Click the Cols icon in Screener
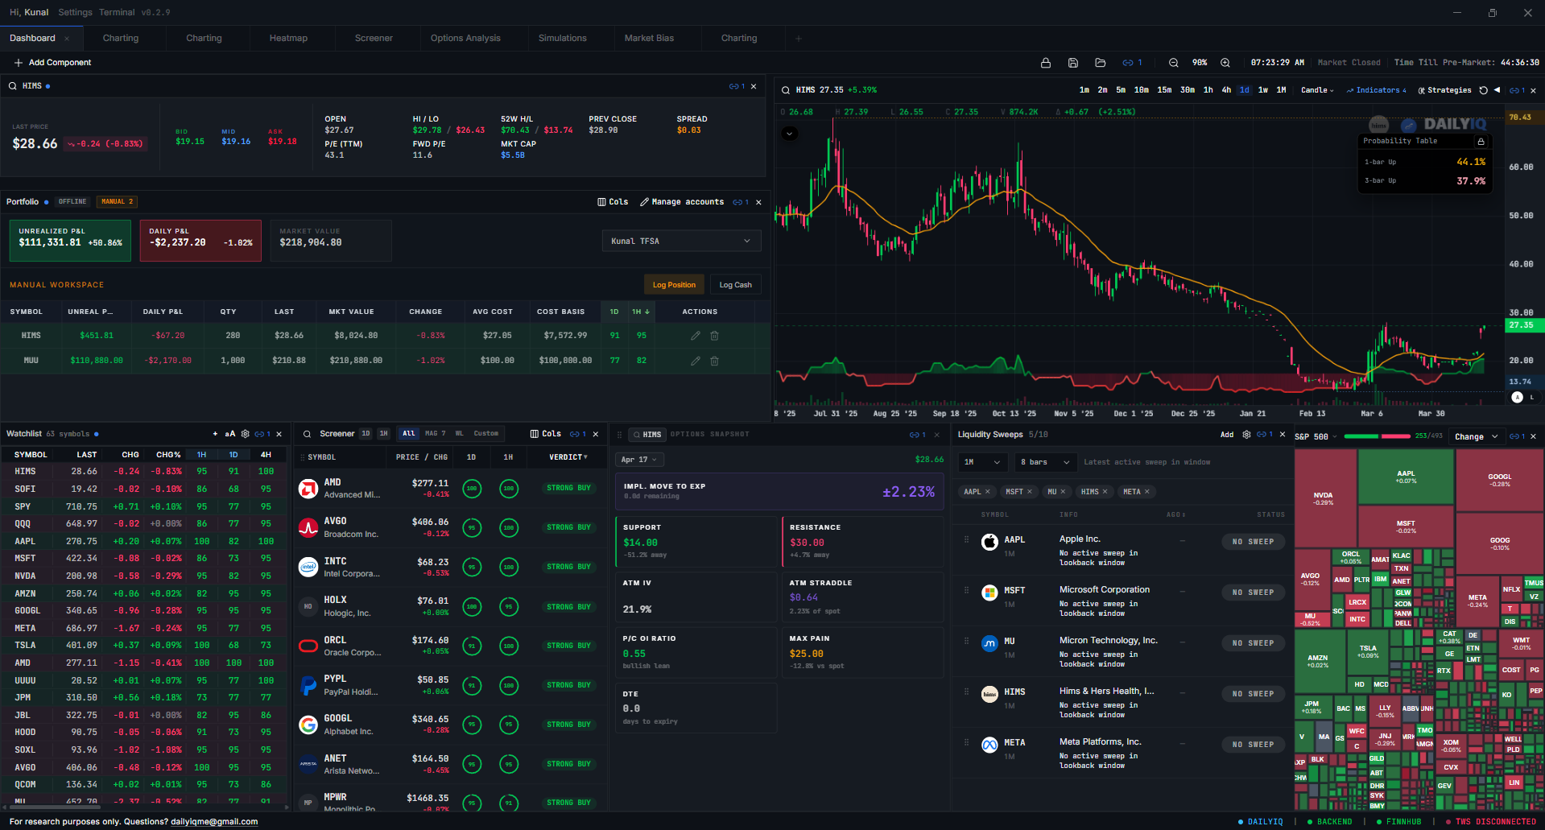Screen dimensions: 1545x830 (x=535, y=434)
